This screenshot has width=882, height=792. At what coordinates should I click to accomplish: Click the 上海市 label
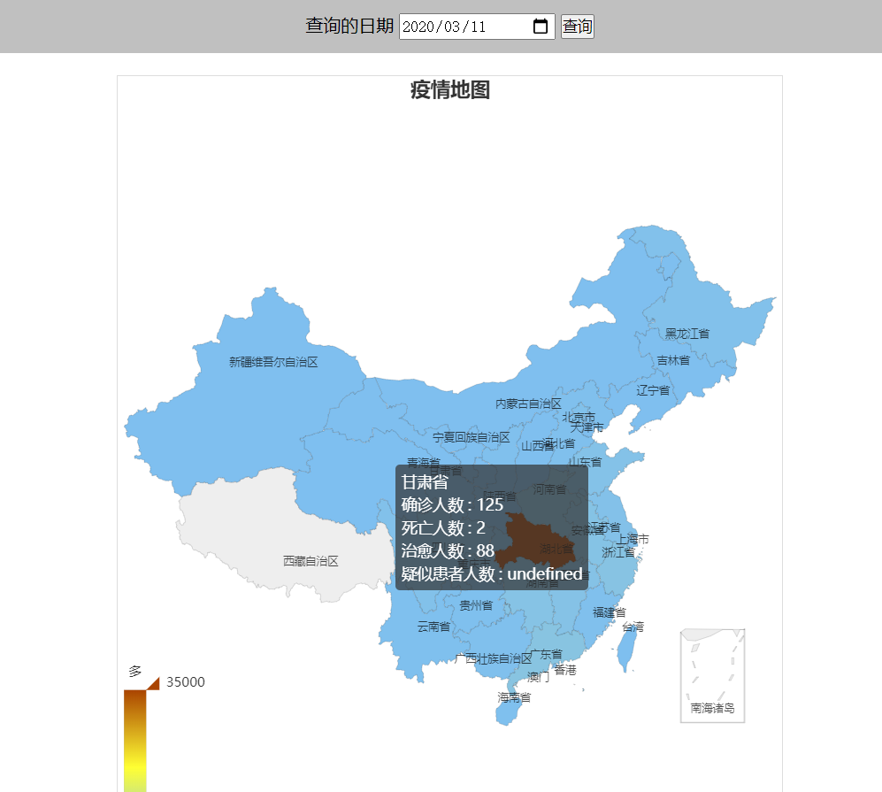(633, 540)
